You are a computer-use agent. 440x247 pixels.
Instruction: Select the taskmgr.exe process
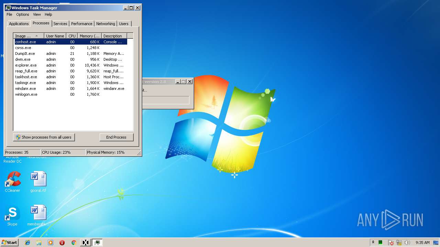point(70,83)
